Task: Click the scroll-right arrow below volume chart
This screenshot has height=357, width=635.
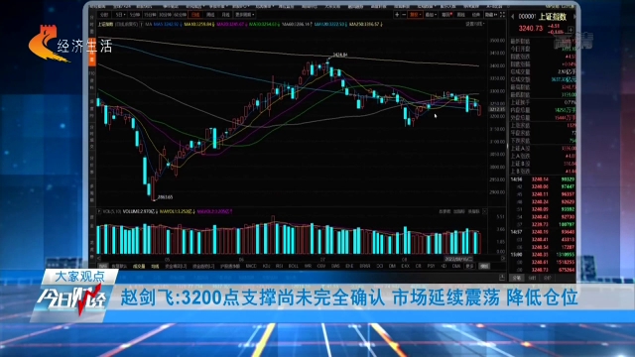Action: point(503,258)
